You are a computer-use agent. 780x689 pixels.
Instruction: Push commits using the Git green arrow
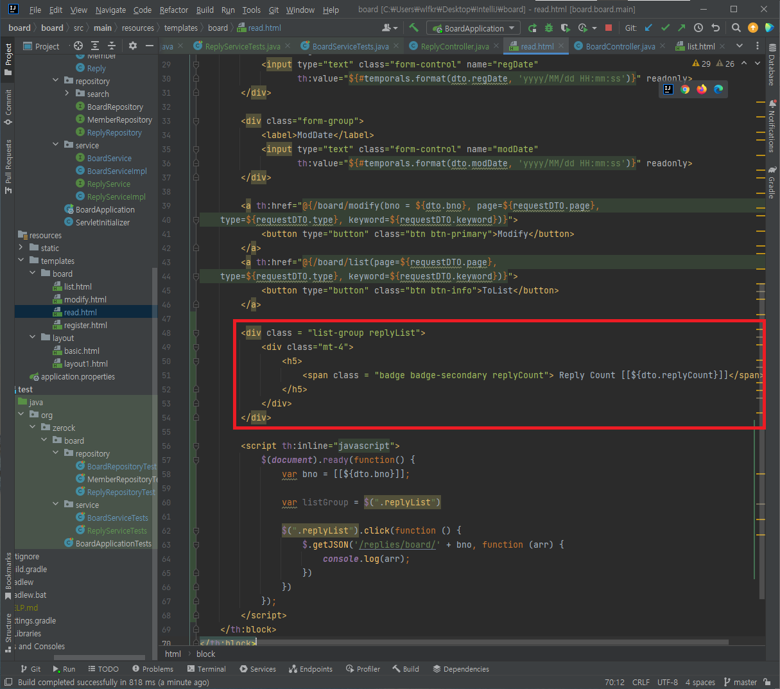click(x=682, y=28)
